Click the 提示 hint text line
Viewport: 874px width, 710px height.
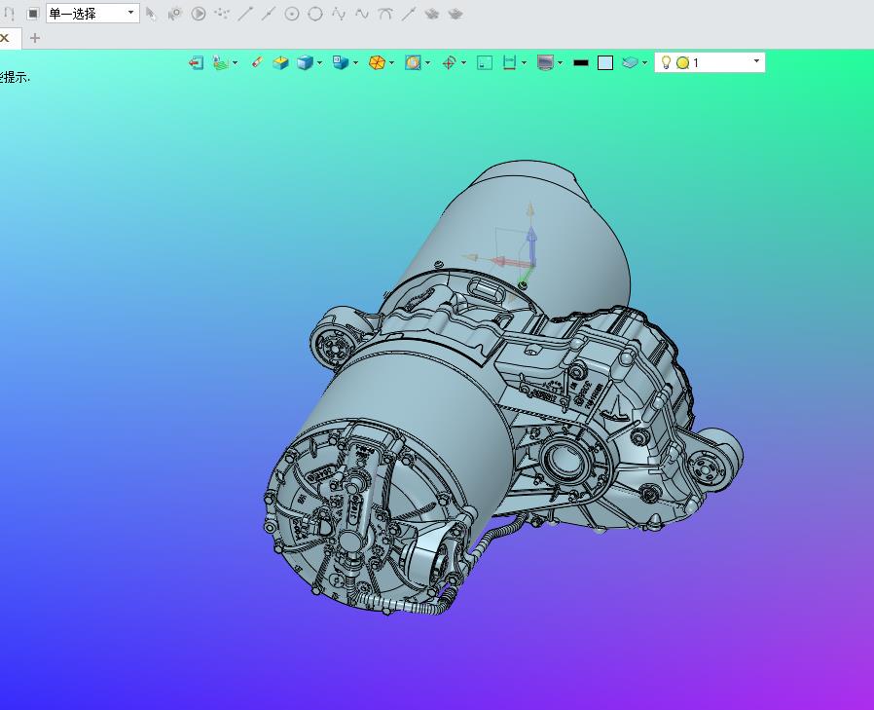(x=15, y=78)
